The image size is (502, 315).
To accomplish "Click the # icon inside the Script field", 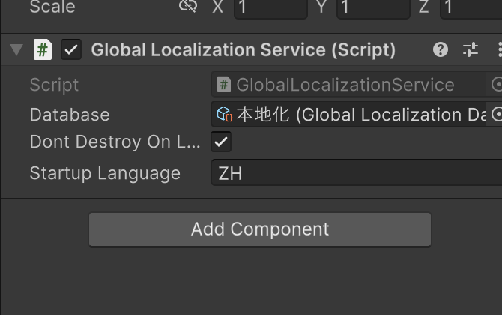I will 223,85.
